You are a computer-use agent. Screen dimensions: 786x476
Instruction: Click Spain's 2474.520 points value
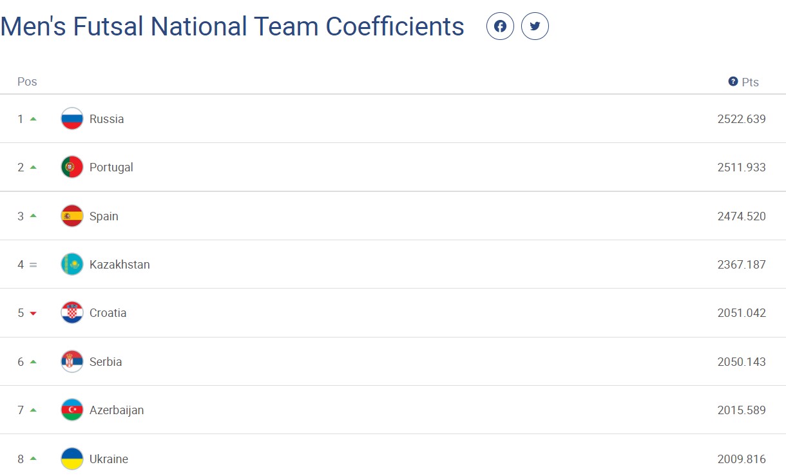(x=742, y=216)
